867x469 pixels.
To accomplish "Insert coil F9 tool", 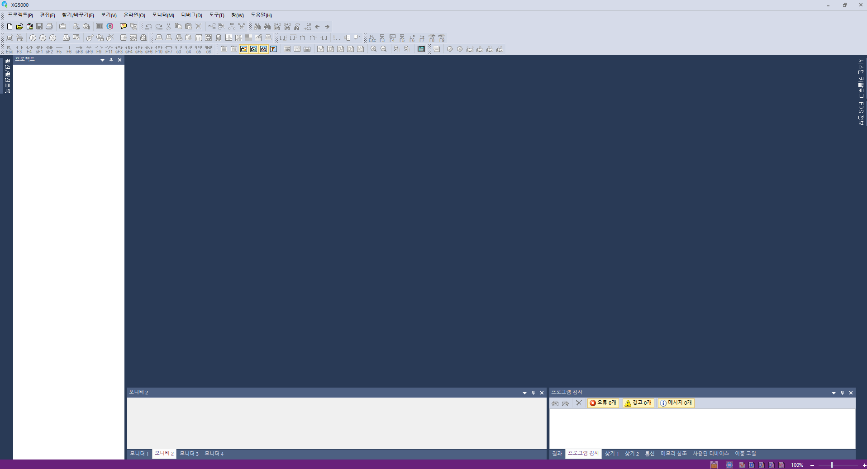I will 99,49.
